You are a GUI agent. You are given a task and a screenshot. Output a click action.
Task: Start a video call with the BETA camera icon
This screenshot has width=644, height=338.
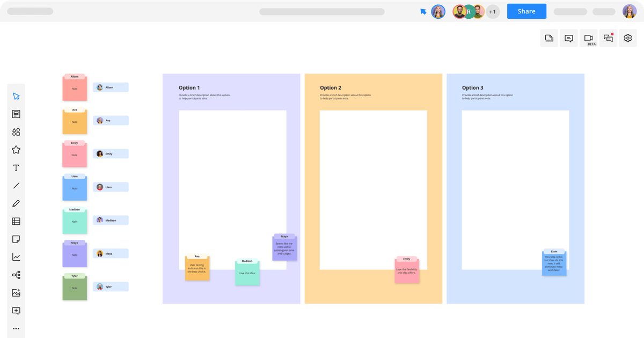tap(588, 38)
